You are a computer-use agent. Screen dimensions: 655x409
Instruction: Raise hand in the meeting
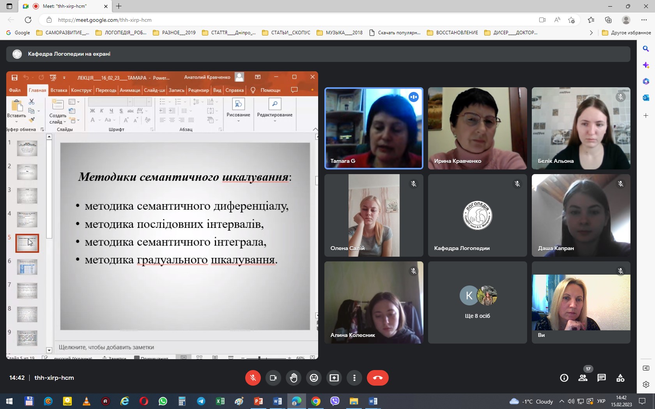coord(294,378)
